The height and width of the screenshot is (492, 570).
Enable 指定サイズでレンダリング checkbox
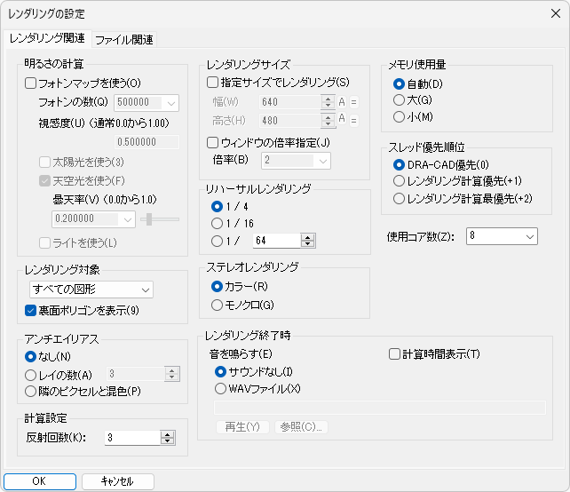pos(212,83)
